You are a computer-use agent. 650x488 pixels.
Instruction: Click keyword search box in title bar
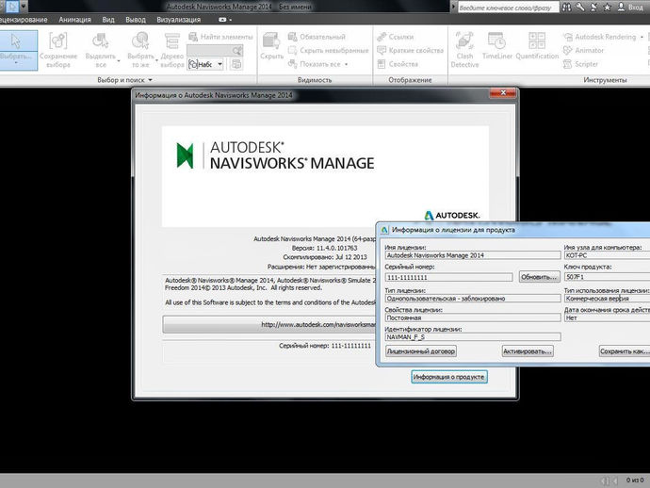click(509, 7)
